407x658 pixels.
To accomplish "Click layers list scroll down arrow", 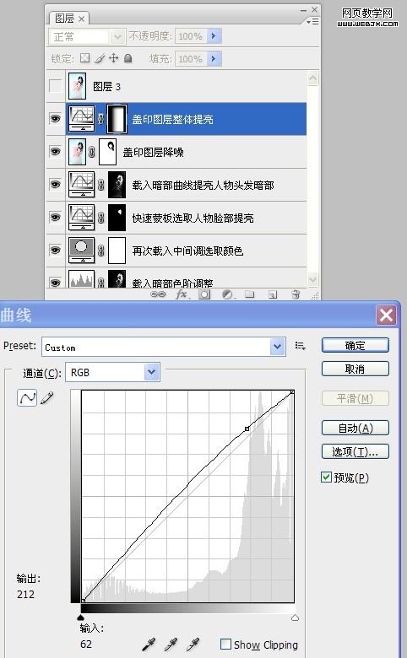I will tap(313, 280).
